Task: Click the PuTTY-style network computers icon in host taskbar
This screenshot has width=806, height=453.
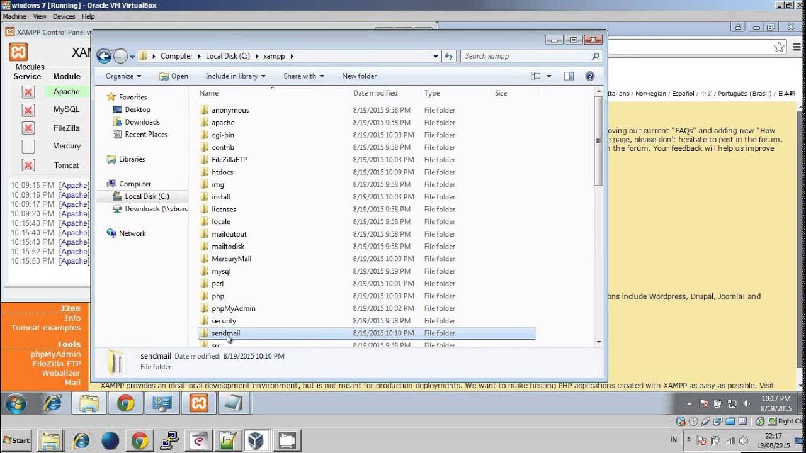Action: [169, 440]
